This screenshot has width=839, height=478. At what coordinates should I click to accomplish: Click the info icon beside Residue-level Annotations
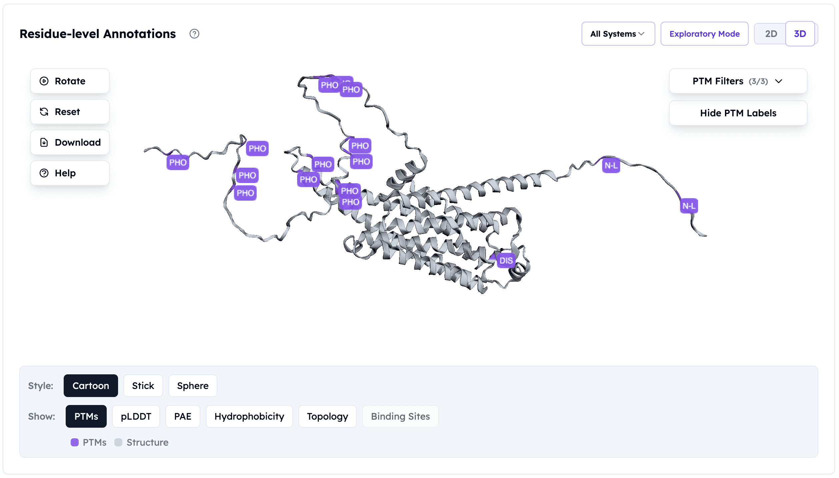[x=194, y=34]
